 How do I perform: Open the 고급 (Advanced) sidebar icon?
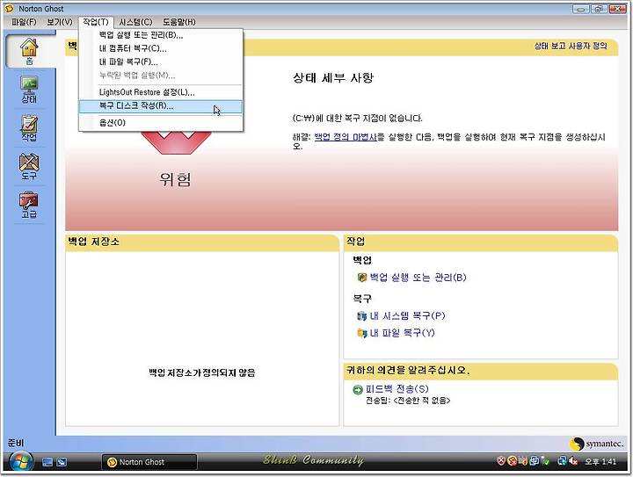(x=29, y=205)
